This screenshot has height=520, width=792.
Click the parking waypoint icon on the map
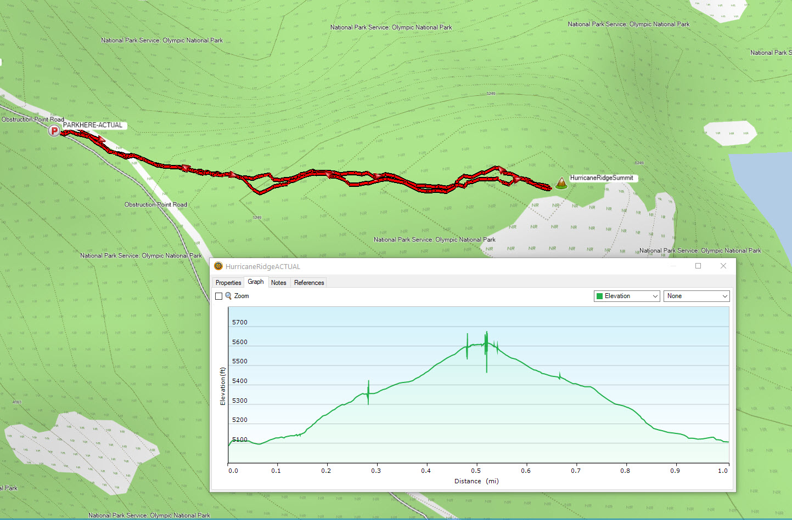click(x=54, y=131)
